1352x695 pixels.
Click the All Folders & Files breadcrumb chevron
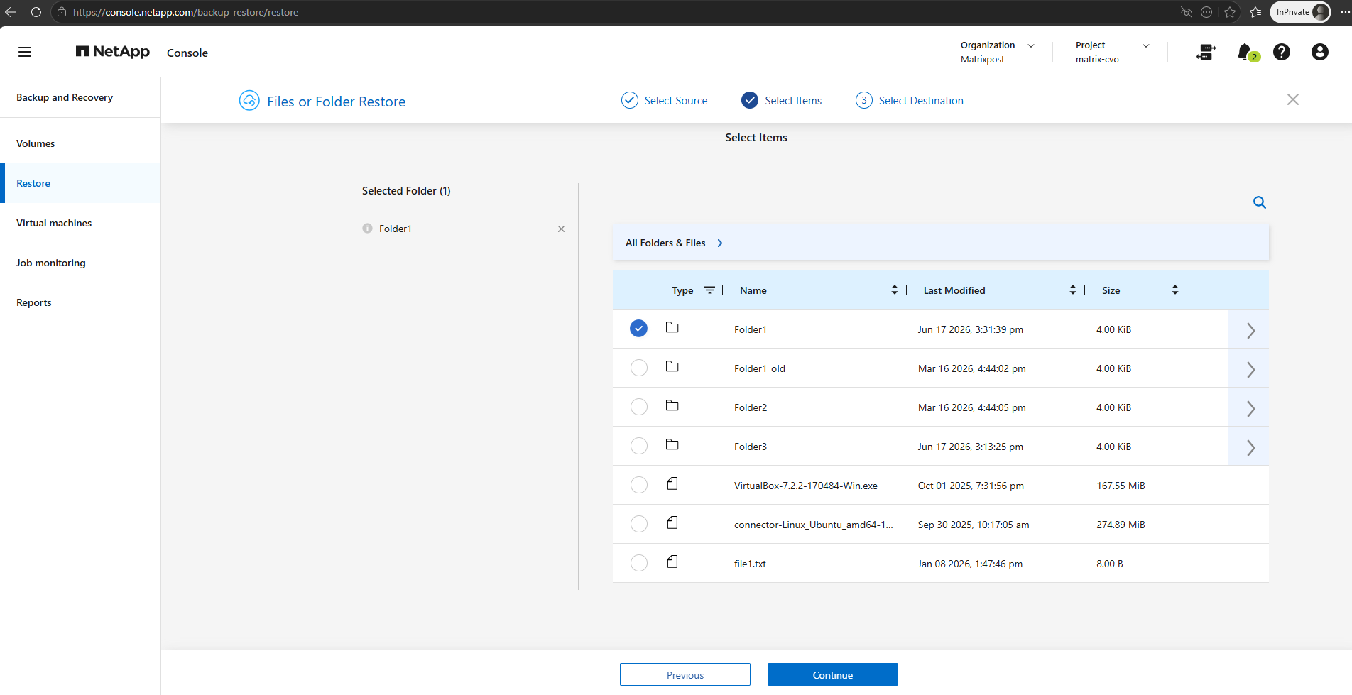720,243
